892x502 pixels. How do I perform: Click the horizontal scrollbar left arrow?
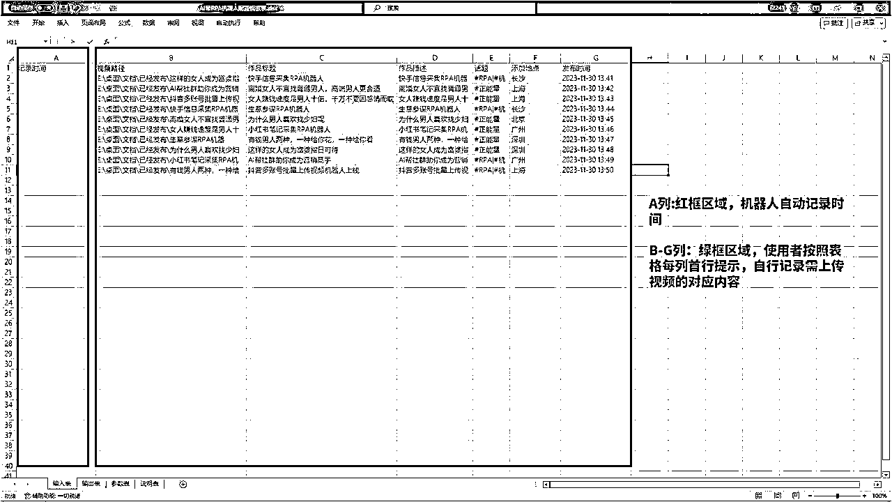546,484
